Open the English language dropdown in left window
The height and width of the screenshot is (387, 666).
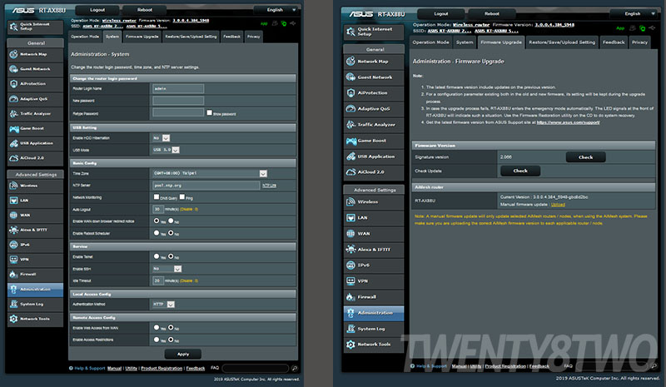point(277,10)
